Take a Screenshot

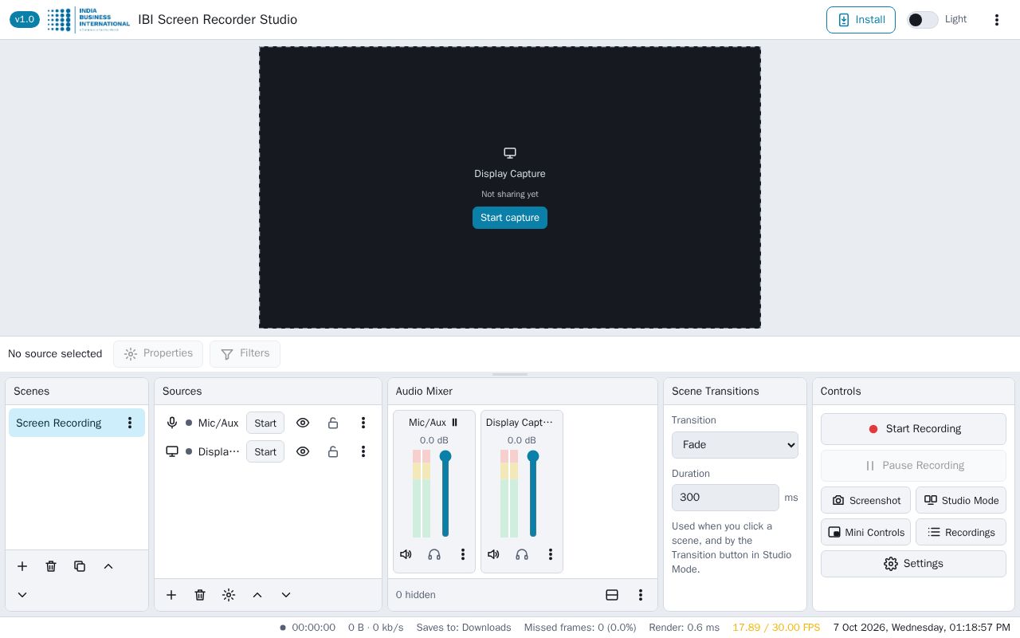click(x=865, y=501)
